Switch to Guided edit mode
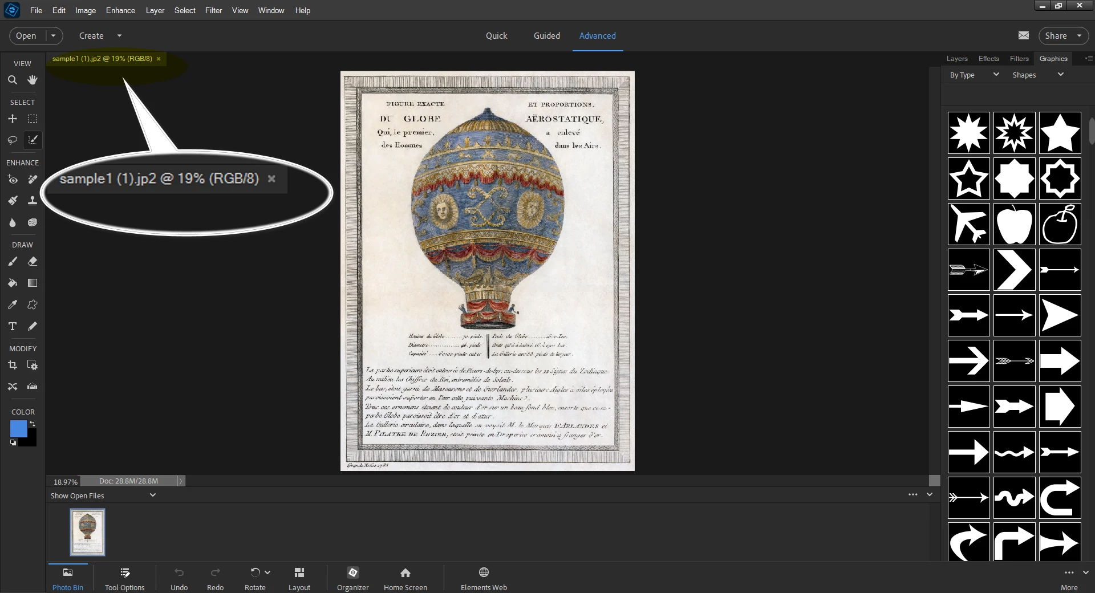1095x593 pixels. (x=547, y=35)
